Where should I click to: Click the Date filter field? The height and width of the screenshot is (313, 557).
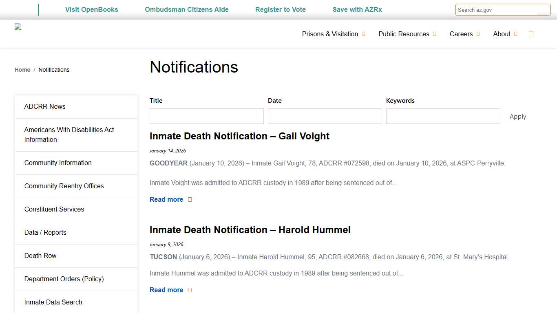325,116
